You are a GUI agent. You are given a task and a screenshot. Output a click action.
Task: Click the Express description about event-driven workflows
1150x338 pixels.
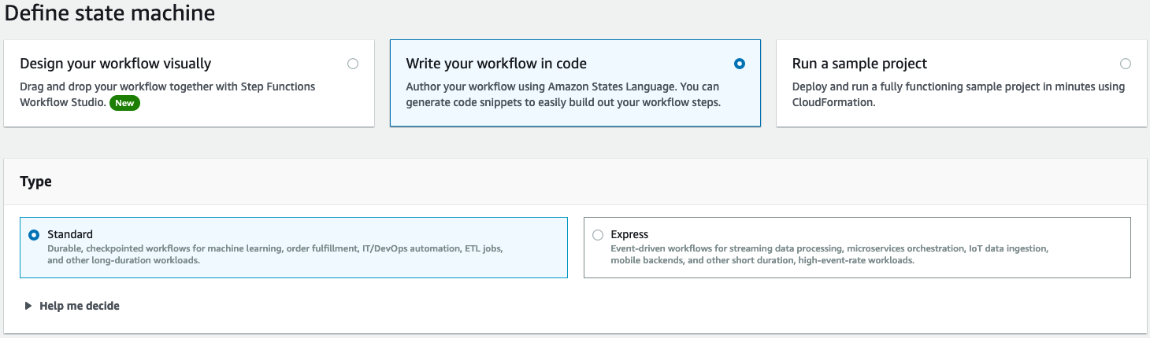tap(829, 254)
